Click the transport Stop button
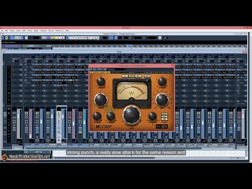Viewport: 252px width, 189px height. (x=54, y=38)
